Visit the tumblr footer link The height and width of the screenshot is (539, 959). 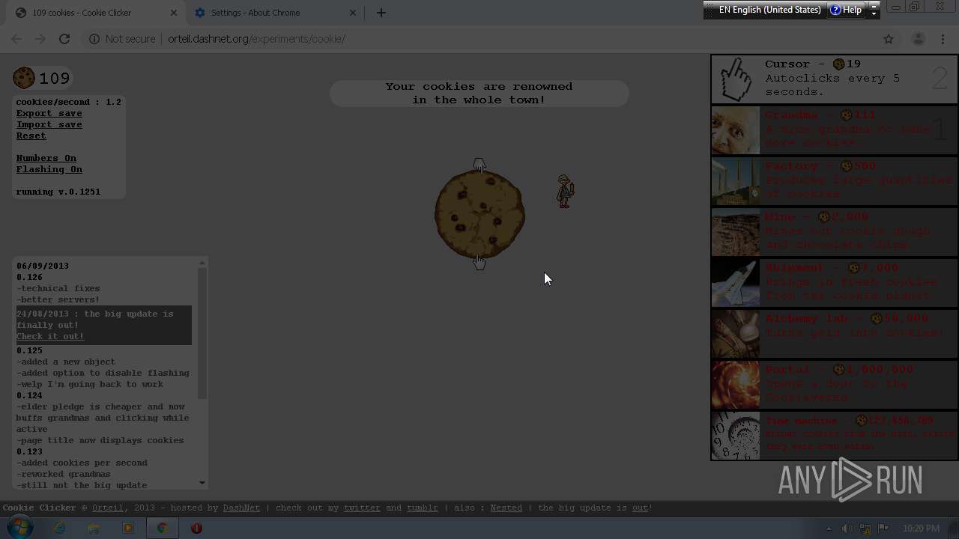(x=423, y=508)
